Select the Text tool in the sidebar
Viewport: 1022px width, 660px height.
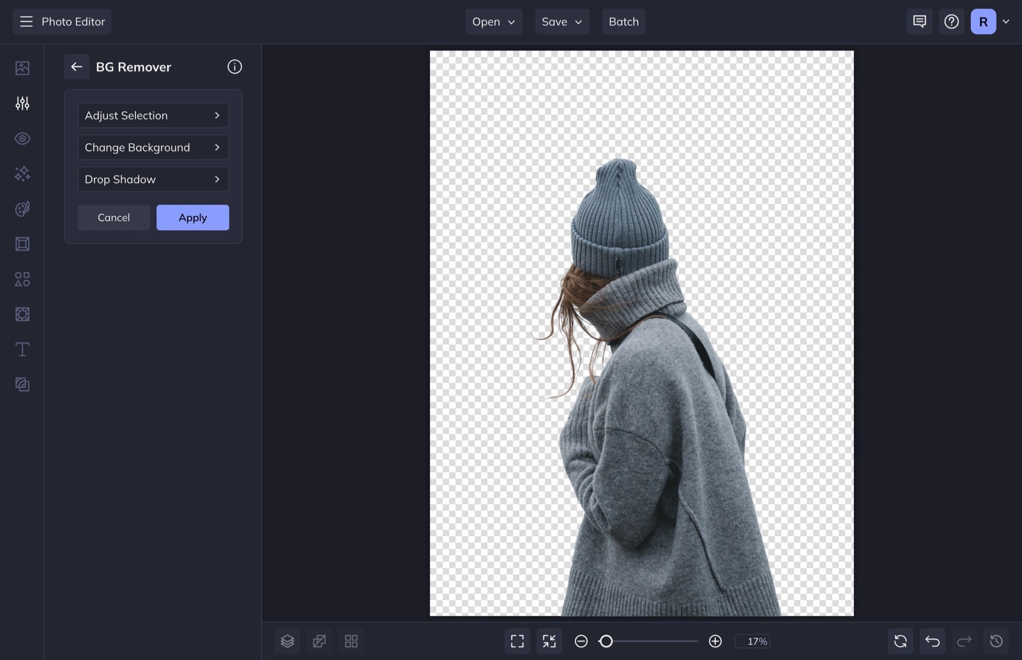point(22,349)
